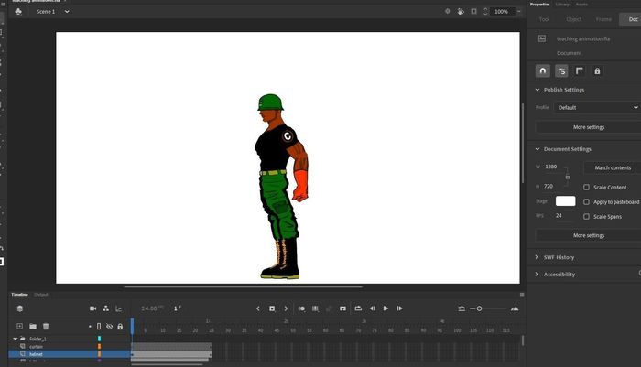Click the FPS value 24

click(x=559, y=216)
